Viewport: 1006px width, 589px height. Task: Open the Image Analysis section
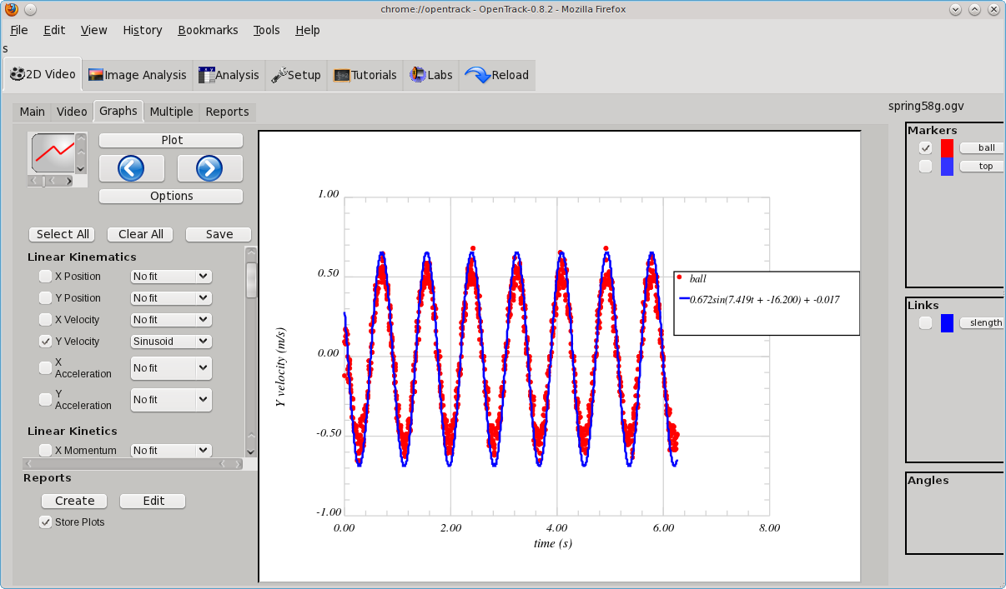(138, 75)
